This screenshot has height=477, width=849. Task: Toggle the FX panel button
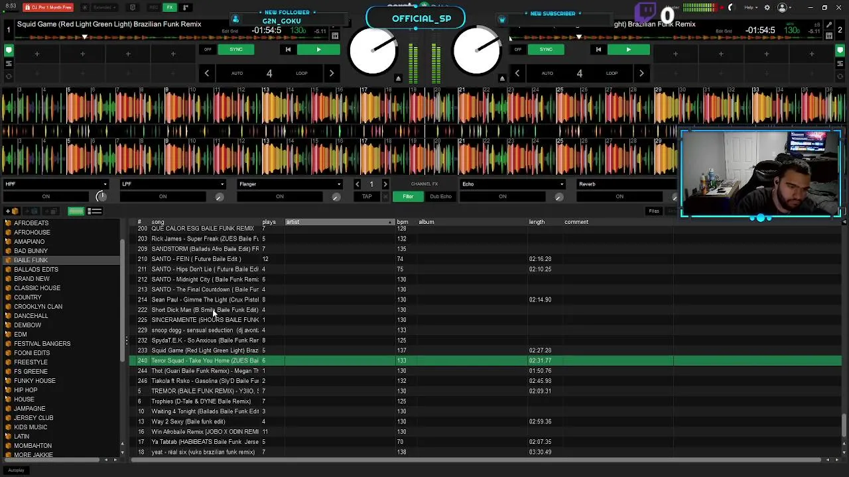click(x=170, y=8)
